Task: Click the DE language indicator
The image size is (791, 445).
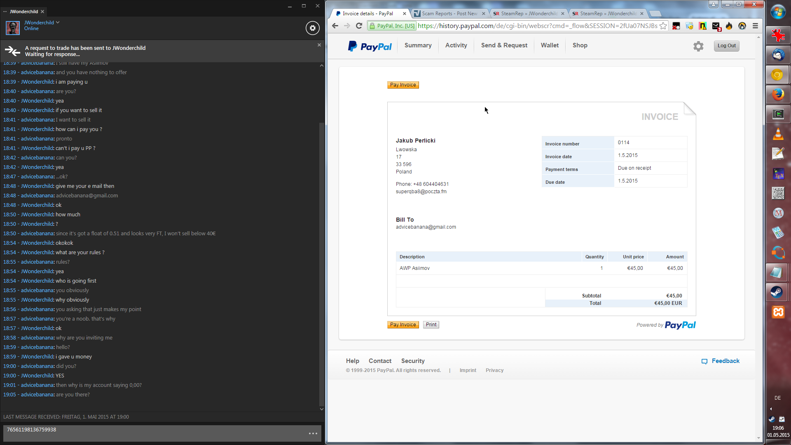Action: click(777, 398)
